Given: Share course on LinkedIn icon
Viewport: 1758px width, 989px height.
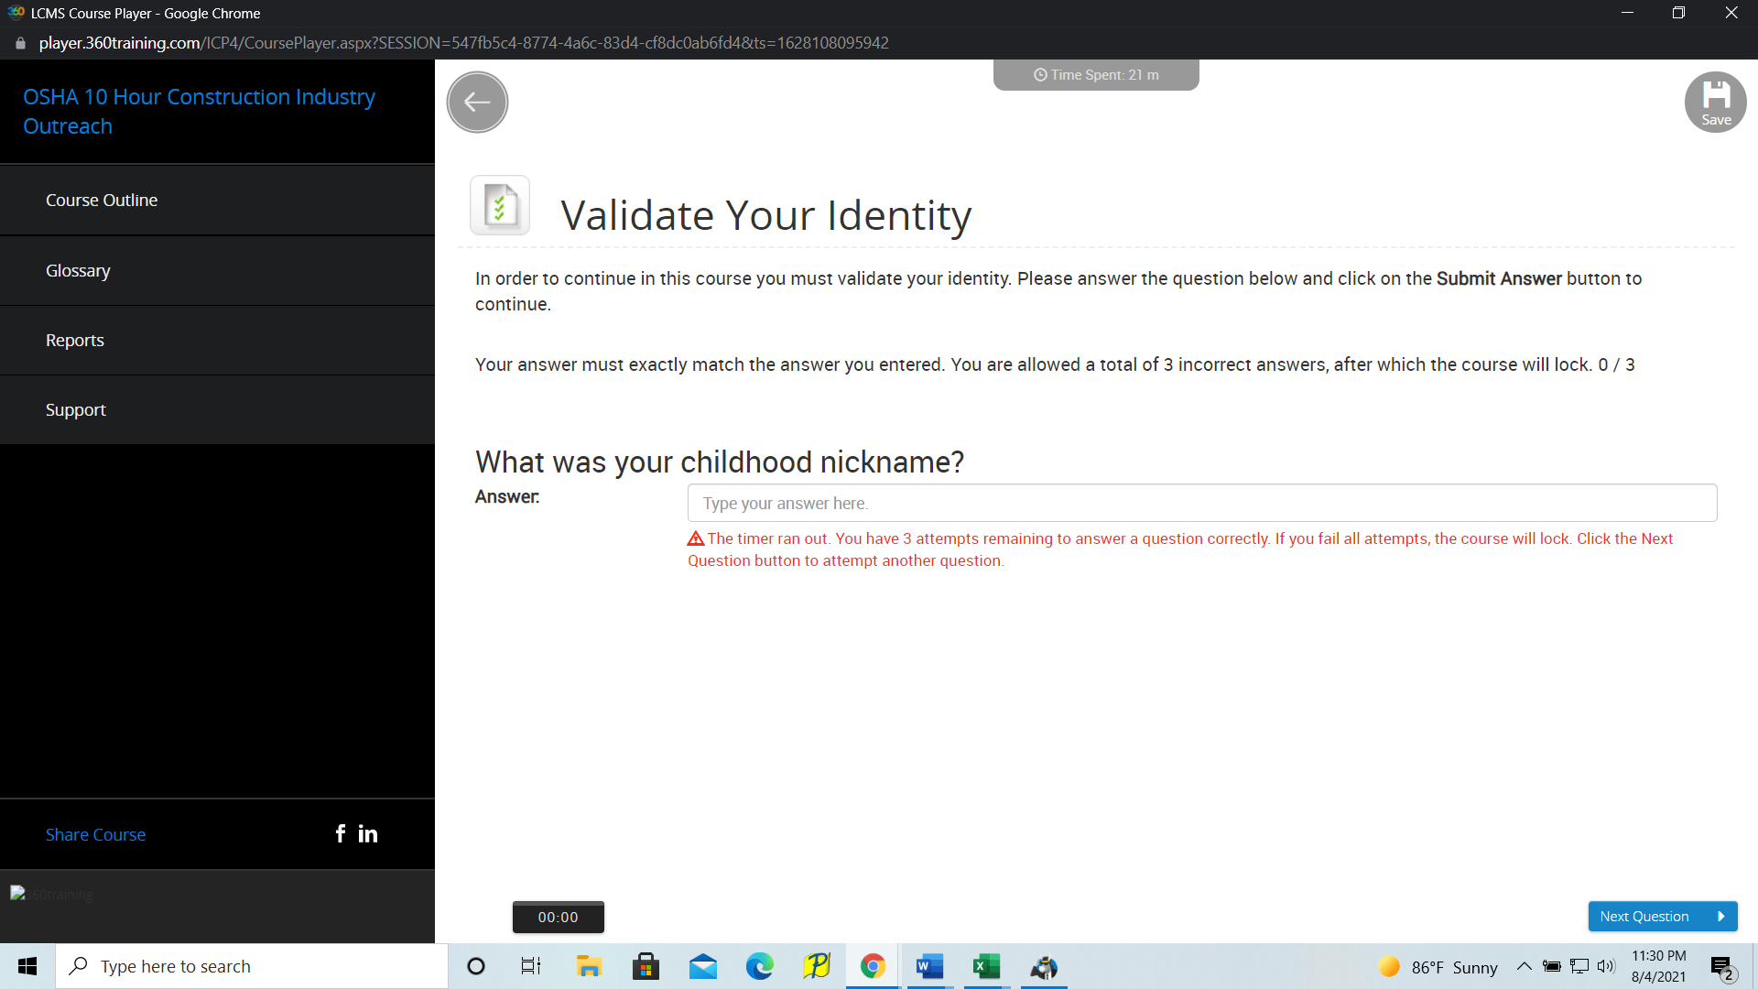Looking at the screenshot, I should coord(368,833).
